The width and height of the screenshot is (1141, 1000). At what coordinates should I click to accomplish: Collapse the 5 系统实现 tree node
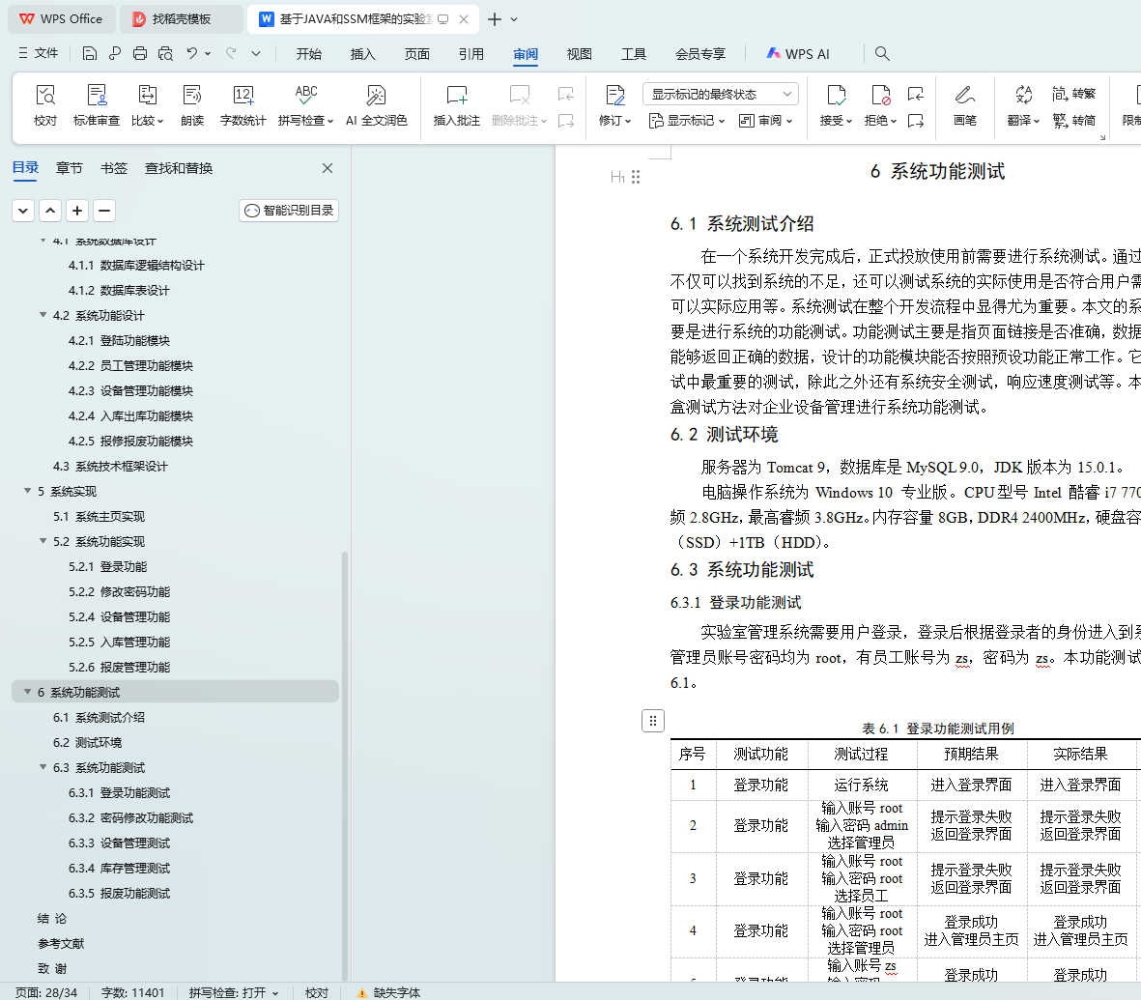[28, 491]
